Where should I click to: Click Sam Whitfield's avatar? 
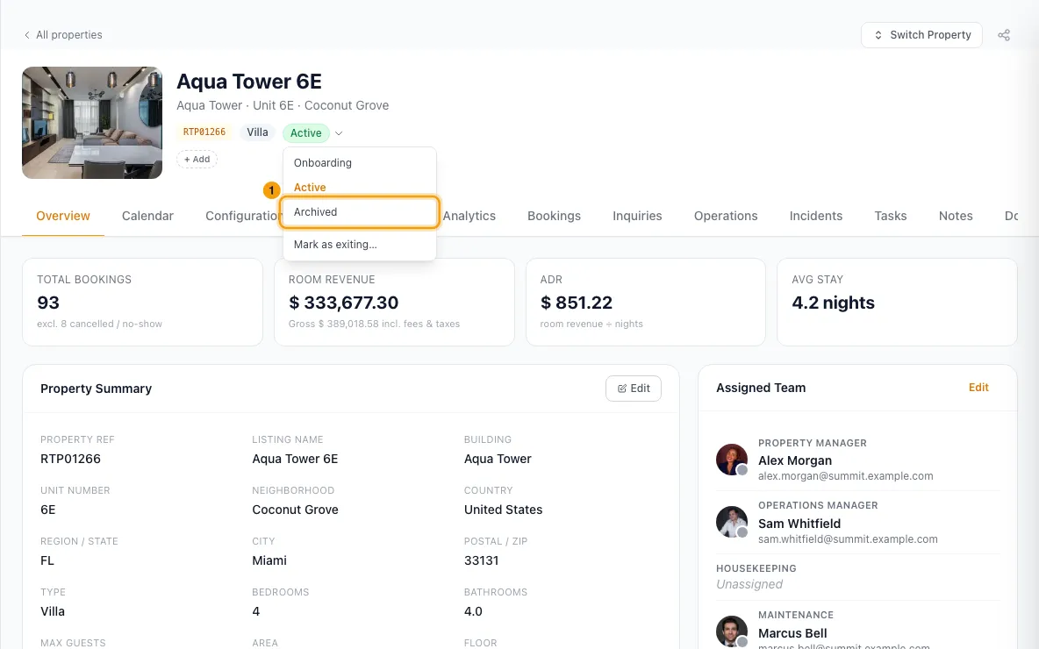pyautogui.click(x=732, y=522)
